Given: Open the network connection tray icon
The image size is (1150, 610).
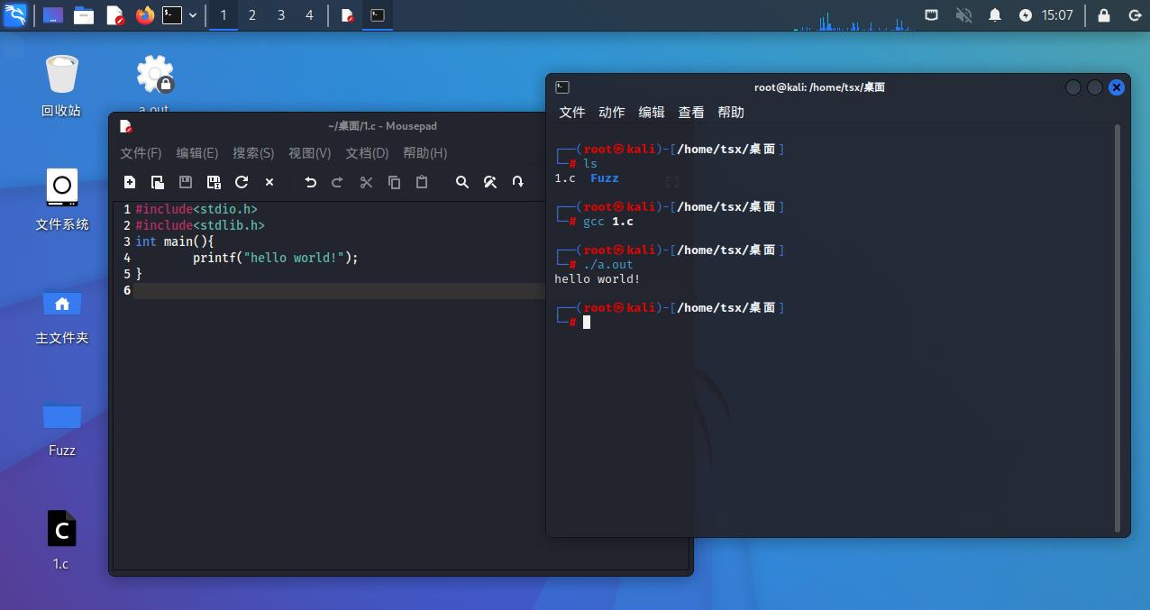Looking at the screenshot, I should coord(932,15).
